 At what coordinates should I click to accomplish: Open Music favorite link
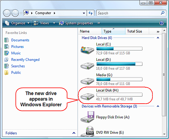coord(16,53)
